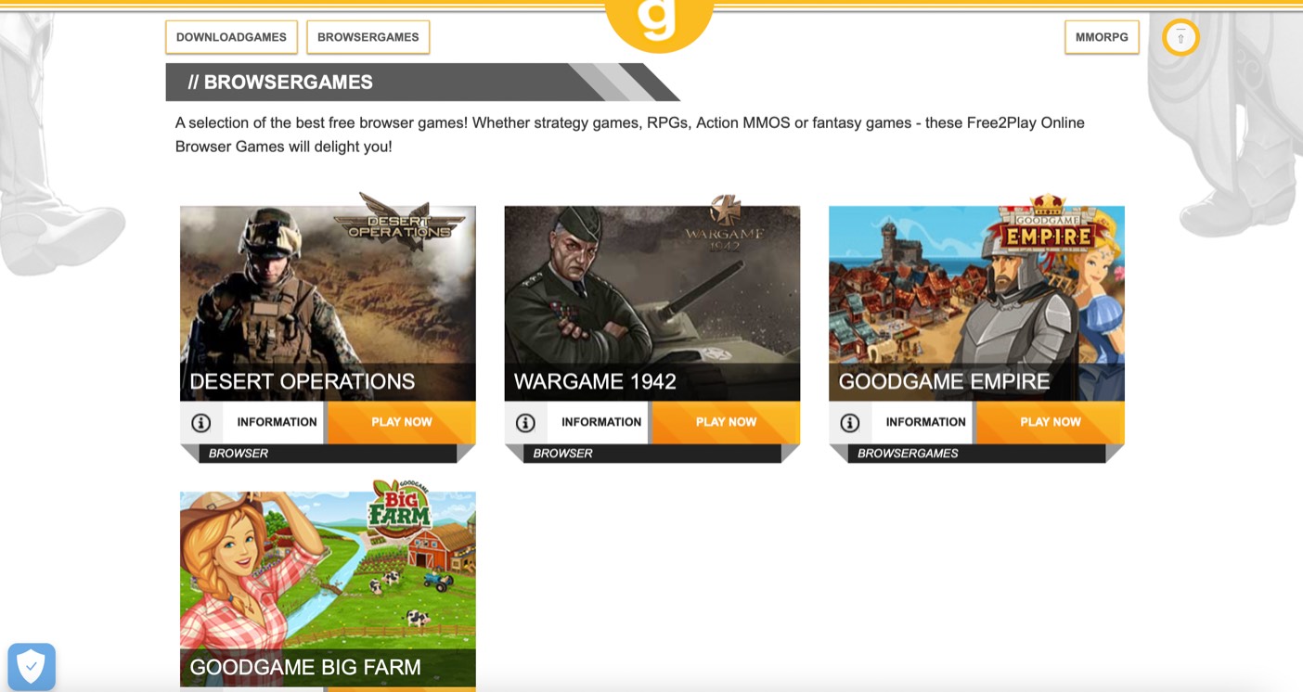Click the info icon for Wargame 1942
1303x692 pixels.
click(525, 423)
